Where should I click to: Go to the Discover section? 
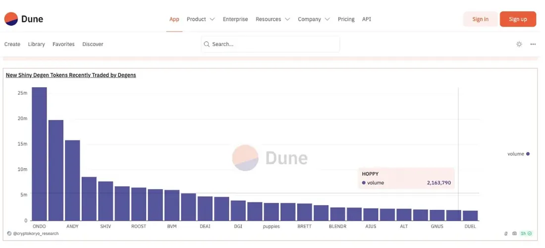93,44
